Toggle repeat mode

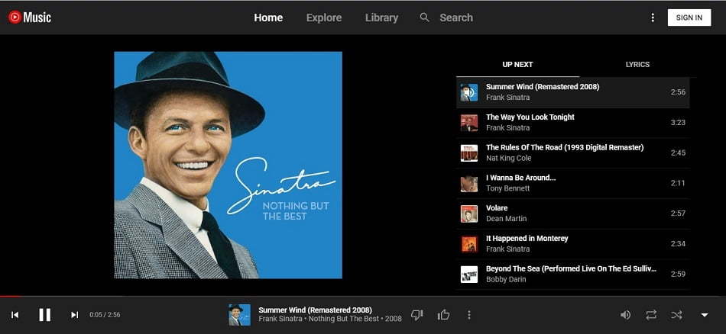[651, 315]
